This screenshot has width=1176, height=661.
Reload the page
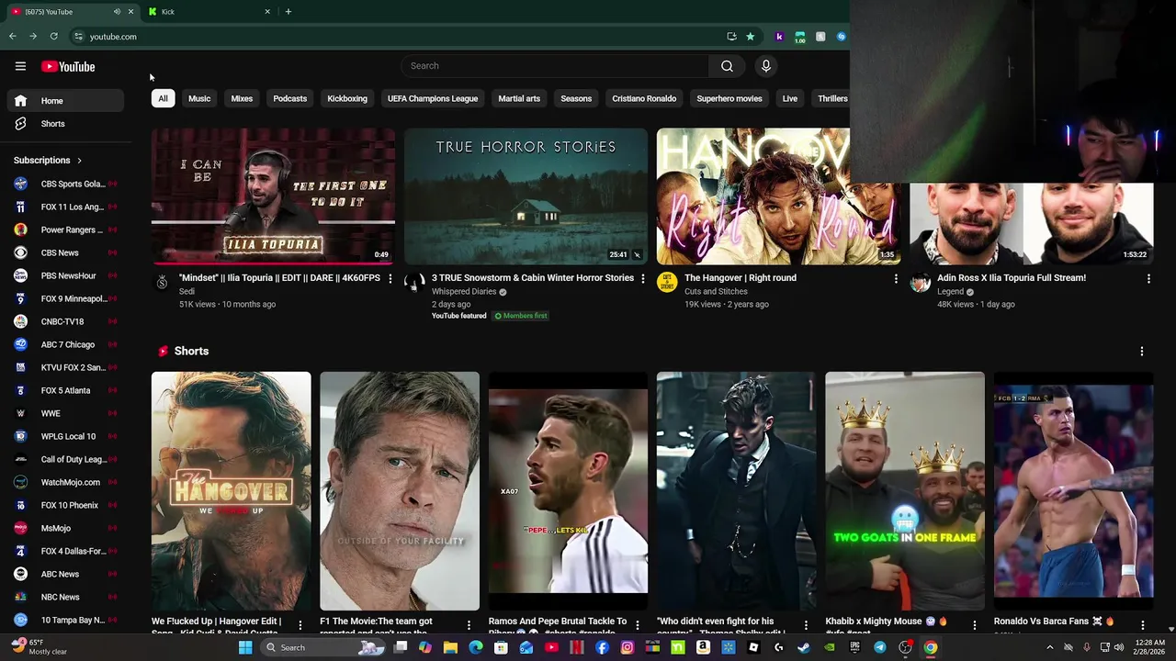tap(53, 37)
